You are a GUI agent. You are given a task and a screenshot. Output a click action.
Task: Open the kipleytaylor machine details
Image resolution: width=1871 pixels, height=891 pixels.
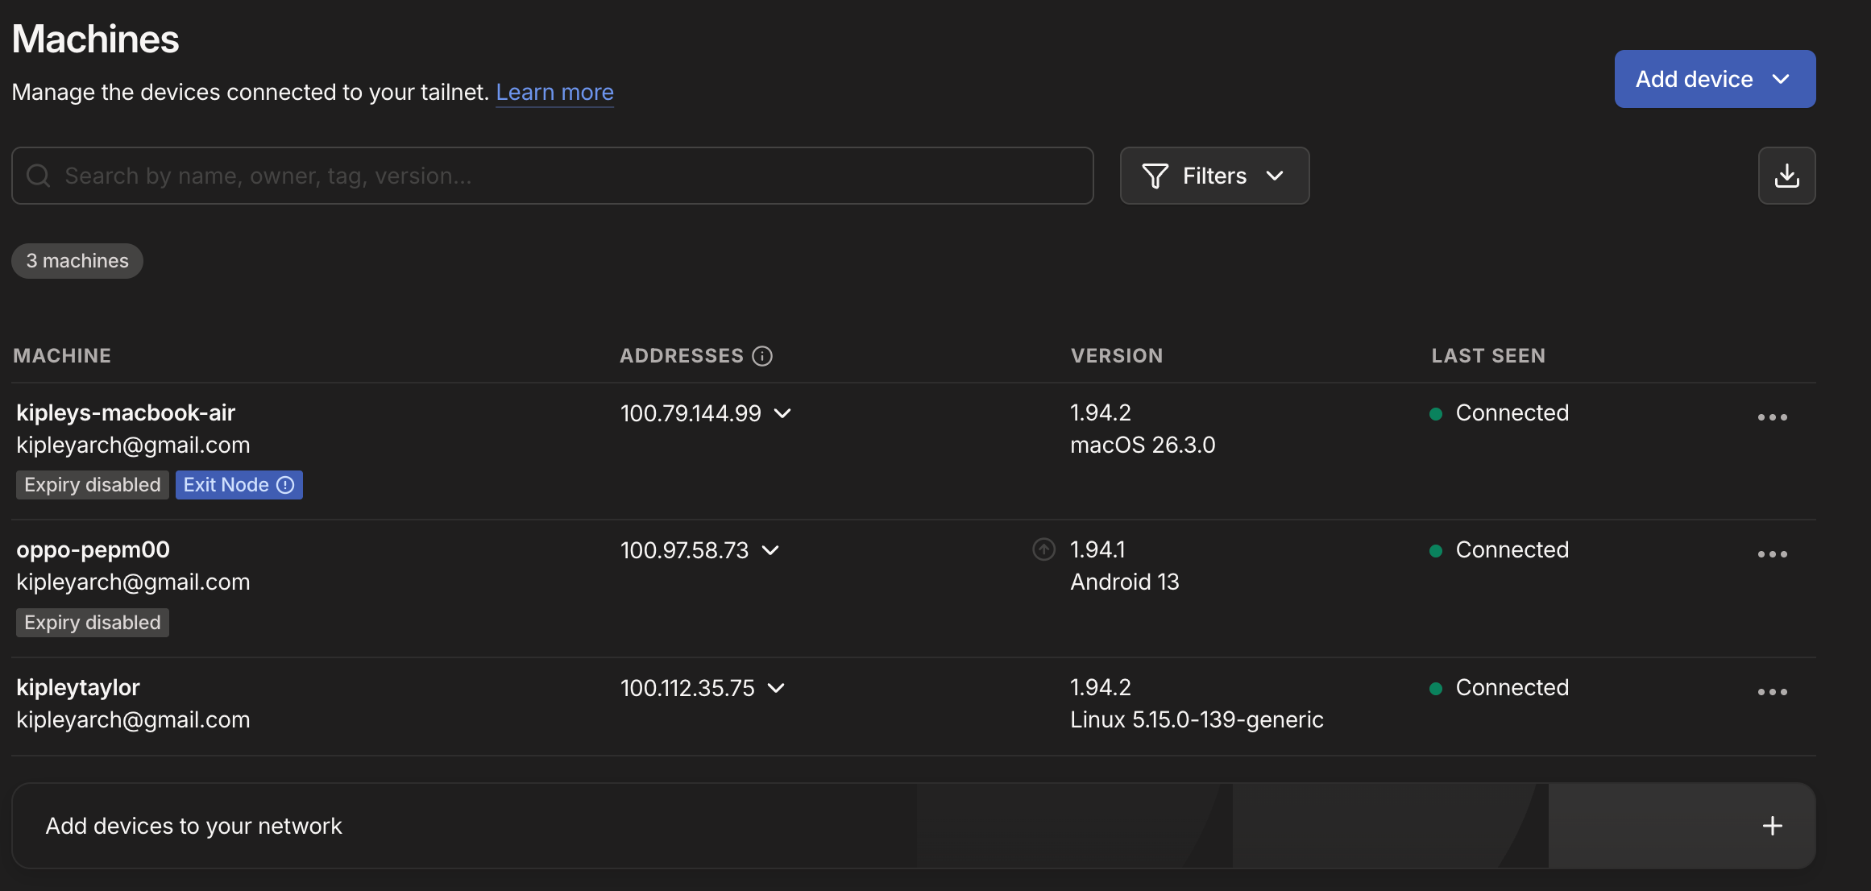(78, 687)
